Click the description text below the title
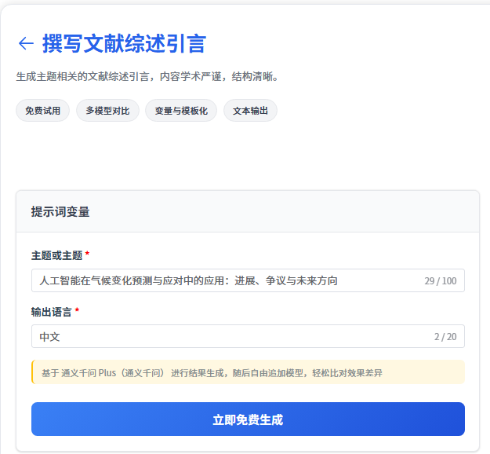490x454 pixels. pos(147,77)
